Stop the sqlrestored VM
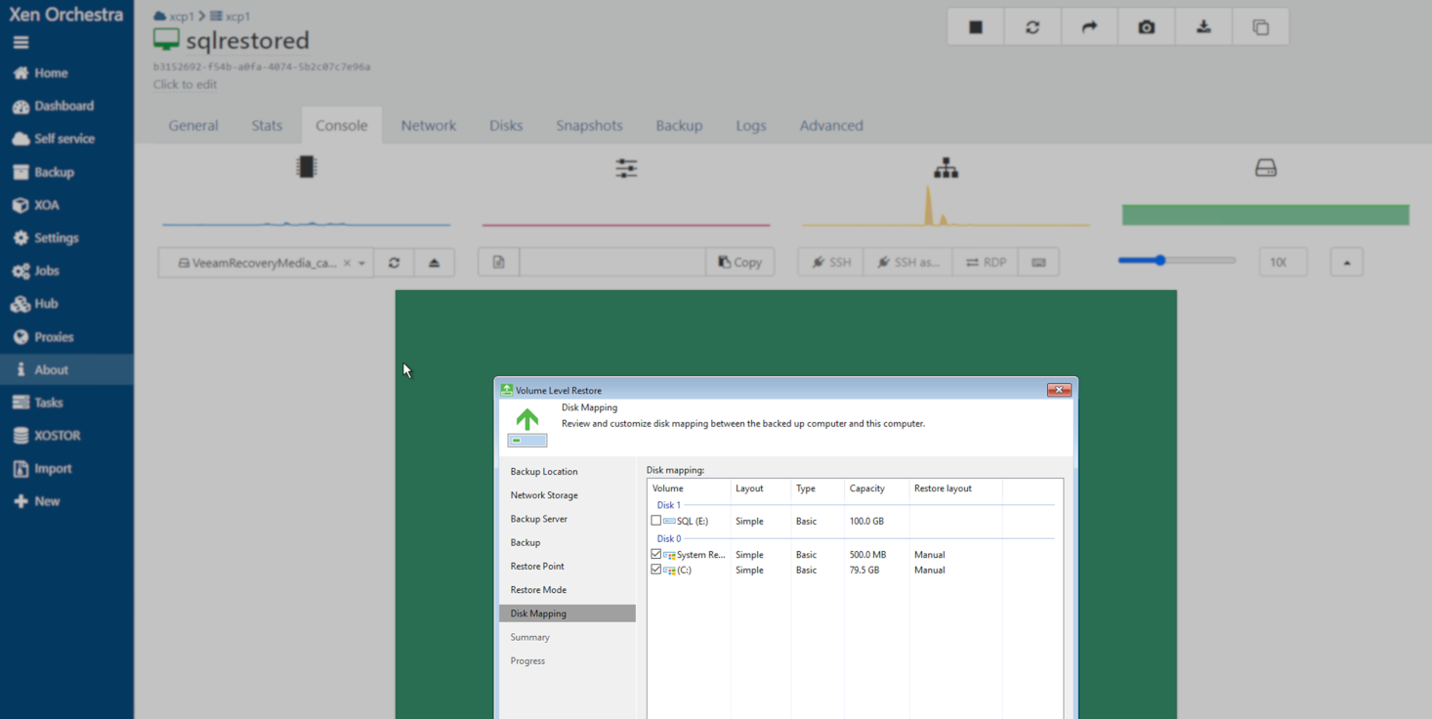 coord(976,27)
